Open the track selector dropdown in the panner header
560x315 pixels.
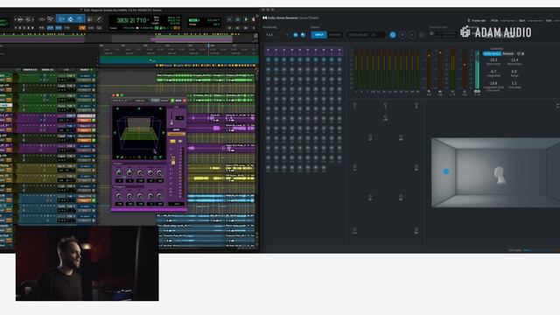coord(122,101)
